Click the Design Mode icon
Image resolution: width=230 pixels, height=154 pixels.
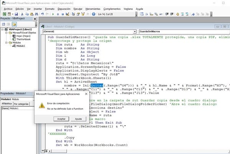tap(68, 14)
